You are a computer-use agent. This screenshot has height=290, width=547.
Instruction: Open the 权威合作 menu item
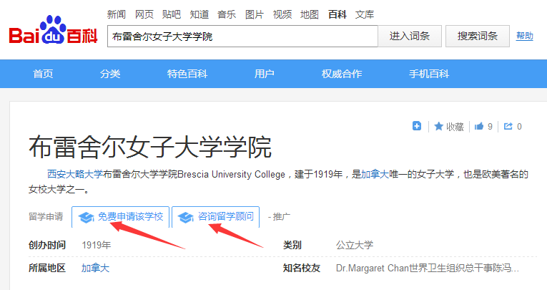[342, 74]
